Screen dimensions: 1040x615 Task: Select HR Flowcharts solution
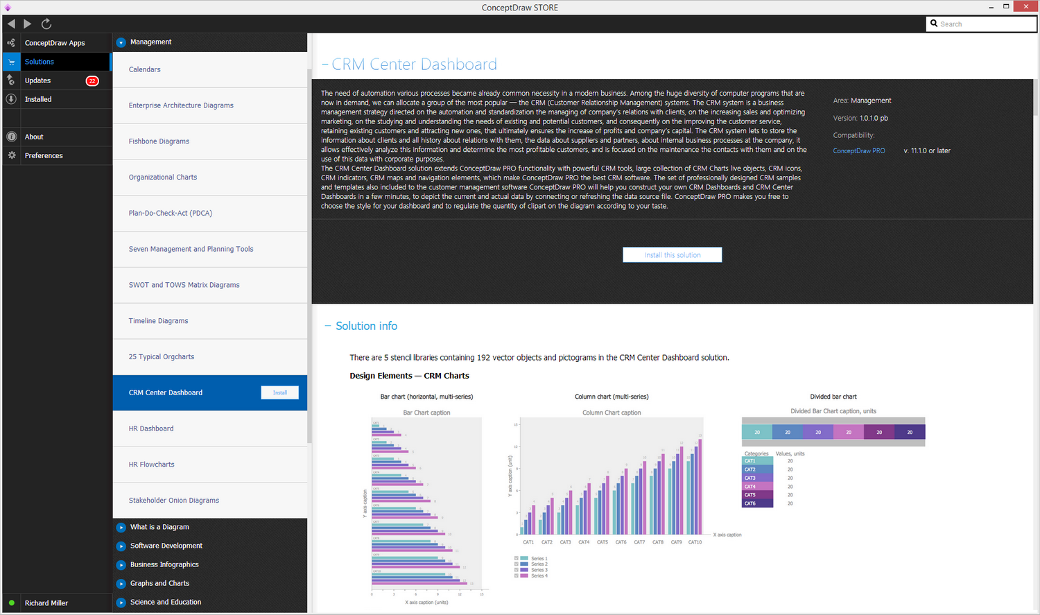(x=210, y=465)
